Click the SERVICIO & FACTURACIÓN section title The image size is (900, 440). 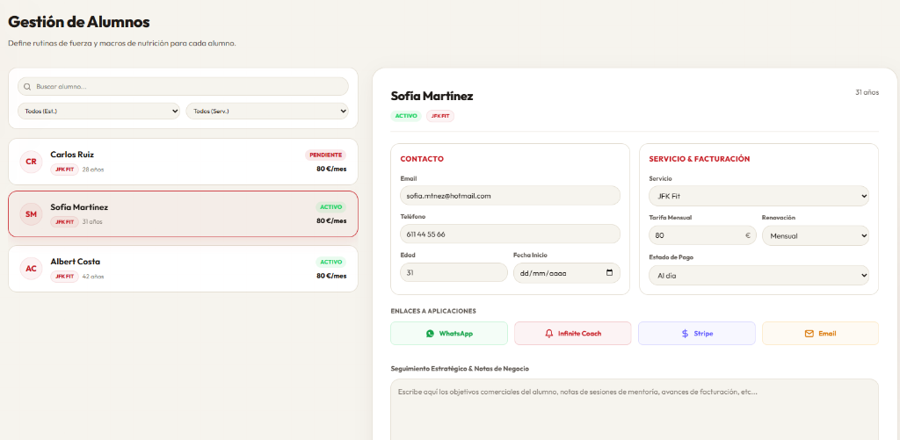coord(700,159)
